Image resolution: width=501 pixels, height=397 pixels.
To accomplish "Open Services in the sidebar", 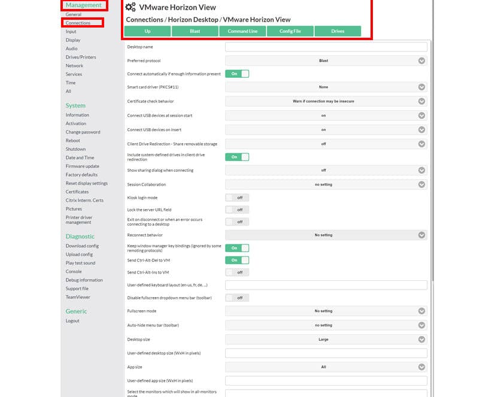I will (x=74, y=74).
